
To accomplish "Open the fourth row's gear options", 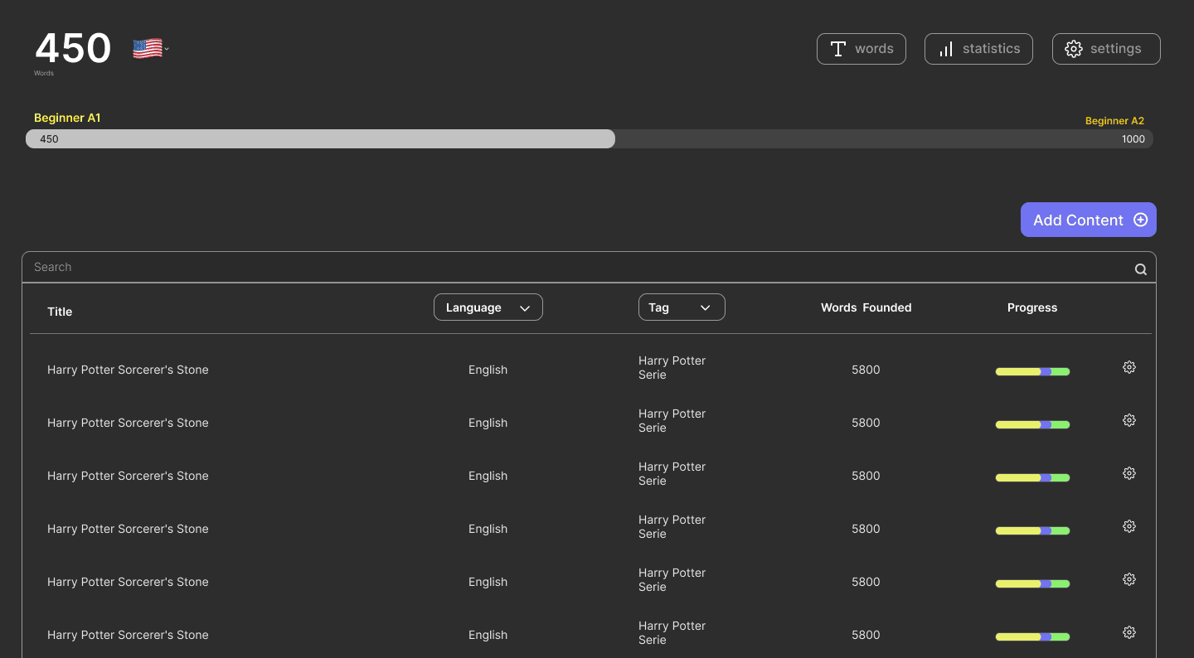I will click(x=1128, y=526).
